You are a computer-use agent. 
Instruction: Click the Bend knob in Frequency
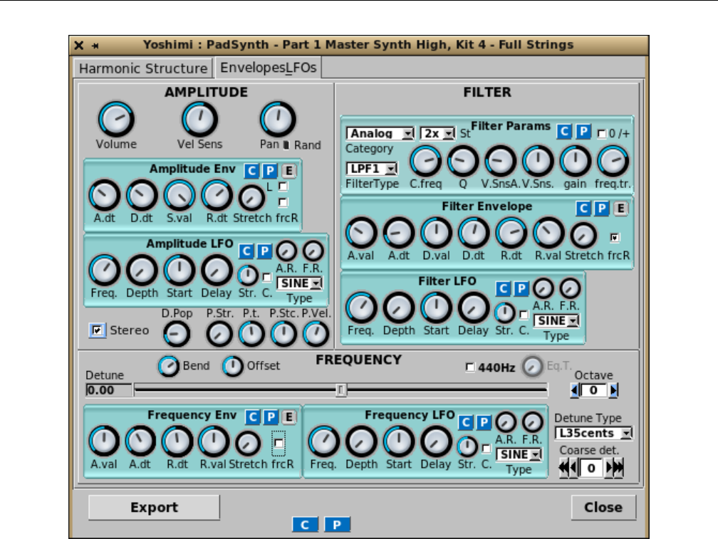click(169, 367)
